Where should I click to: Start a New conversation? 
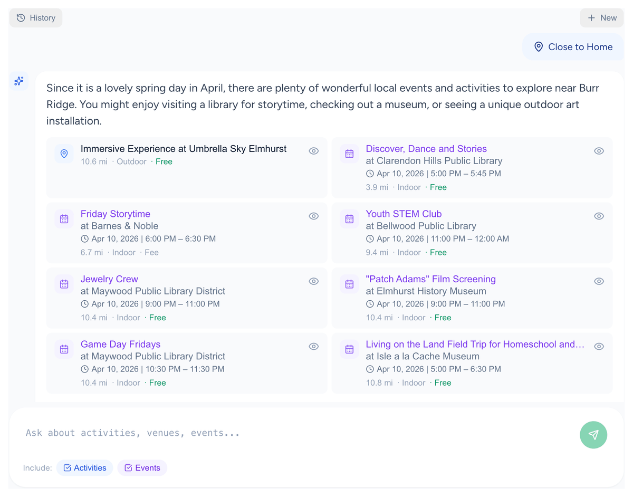tap(602, 18)
